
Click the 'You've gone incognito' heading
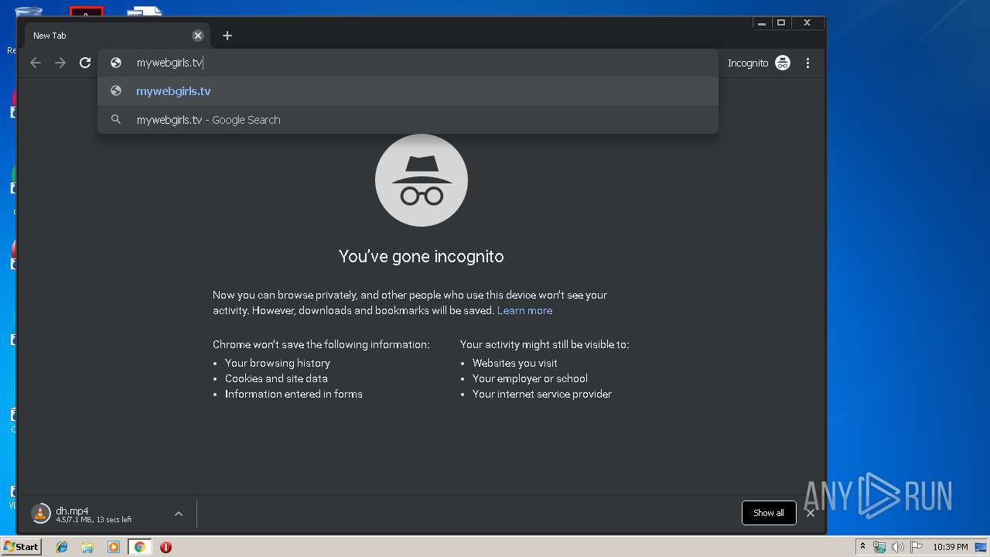(422, 256)
